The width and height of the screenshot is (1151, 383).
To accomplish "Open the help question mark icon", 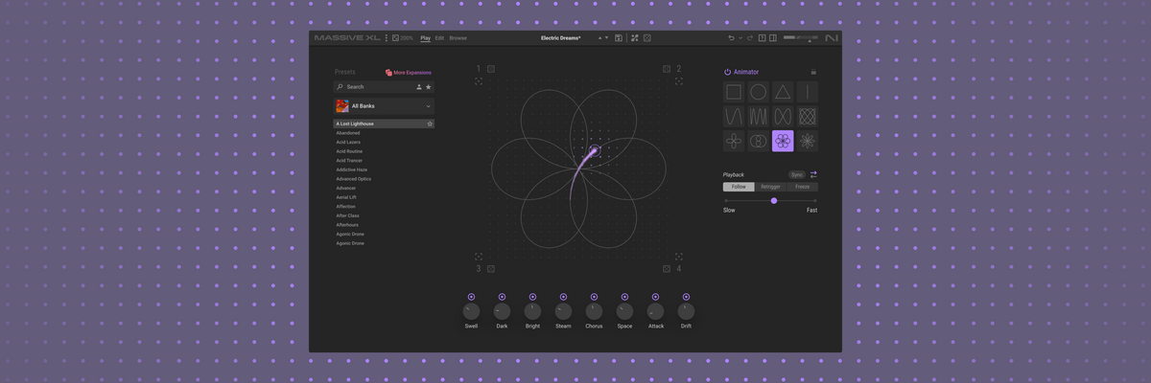I will pos(762,38).
